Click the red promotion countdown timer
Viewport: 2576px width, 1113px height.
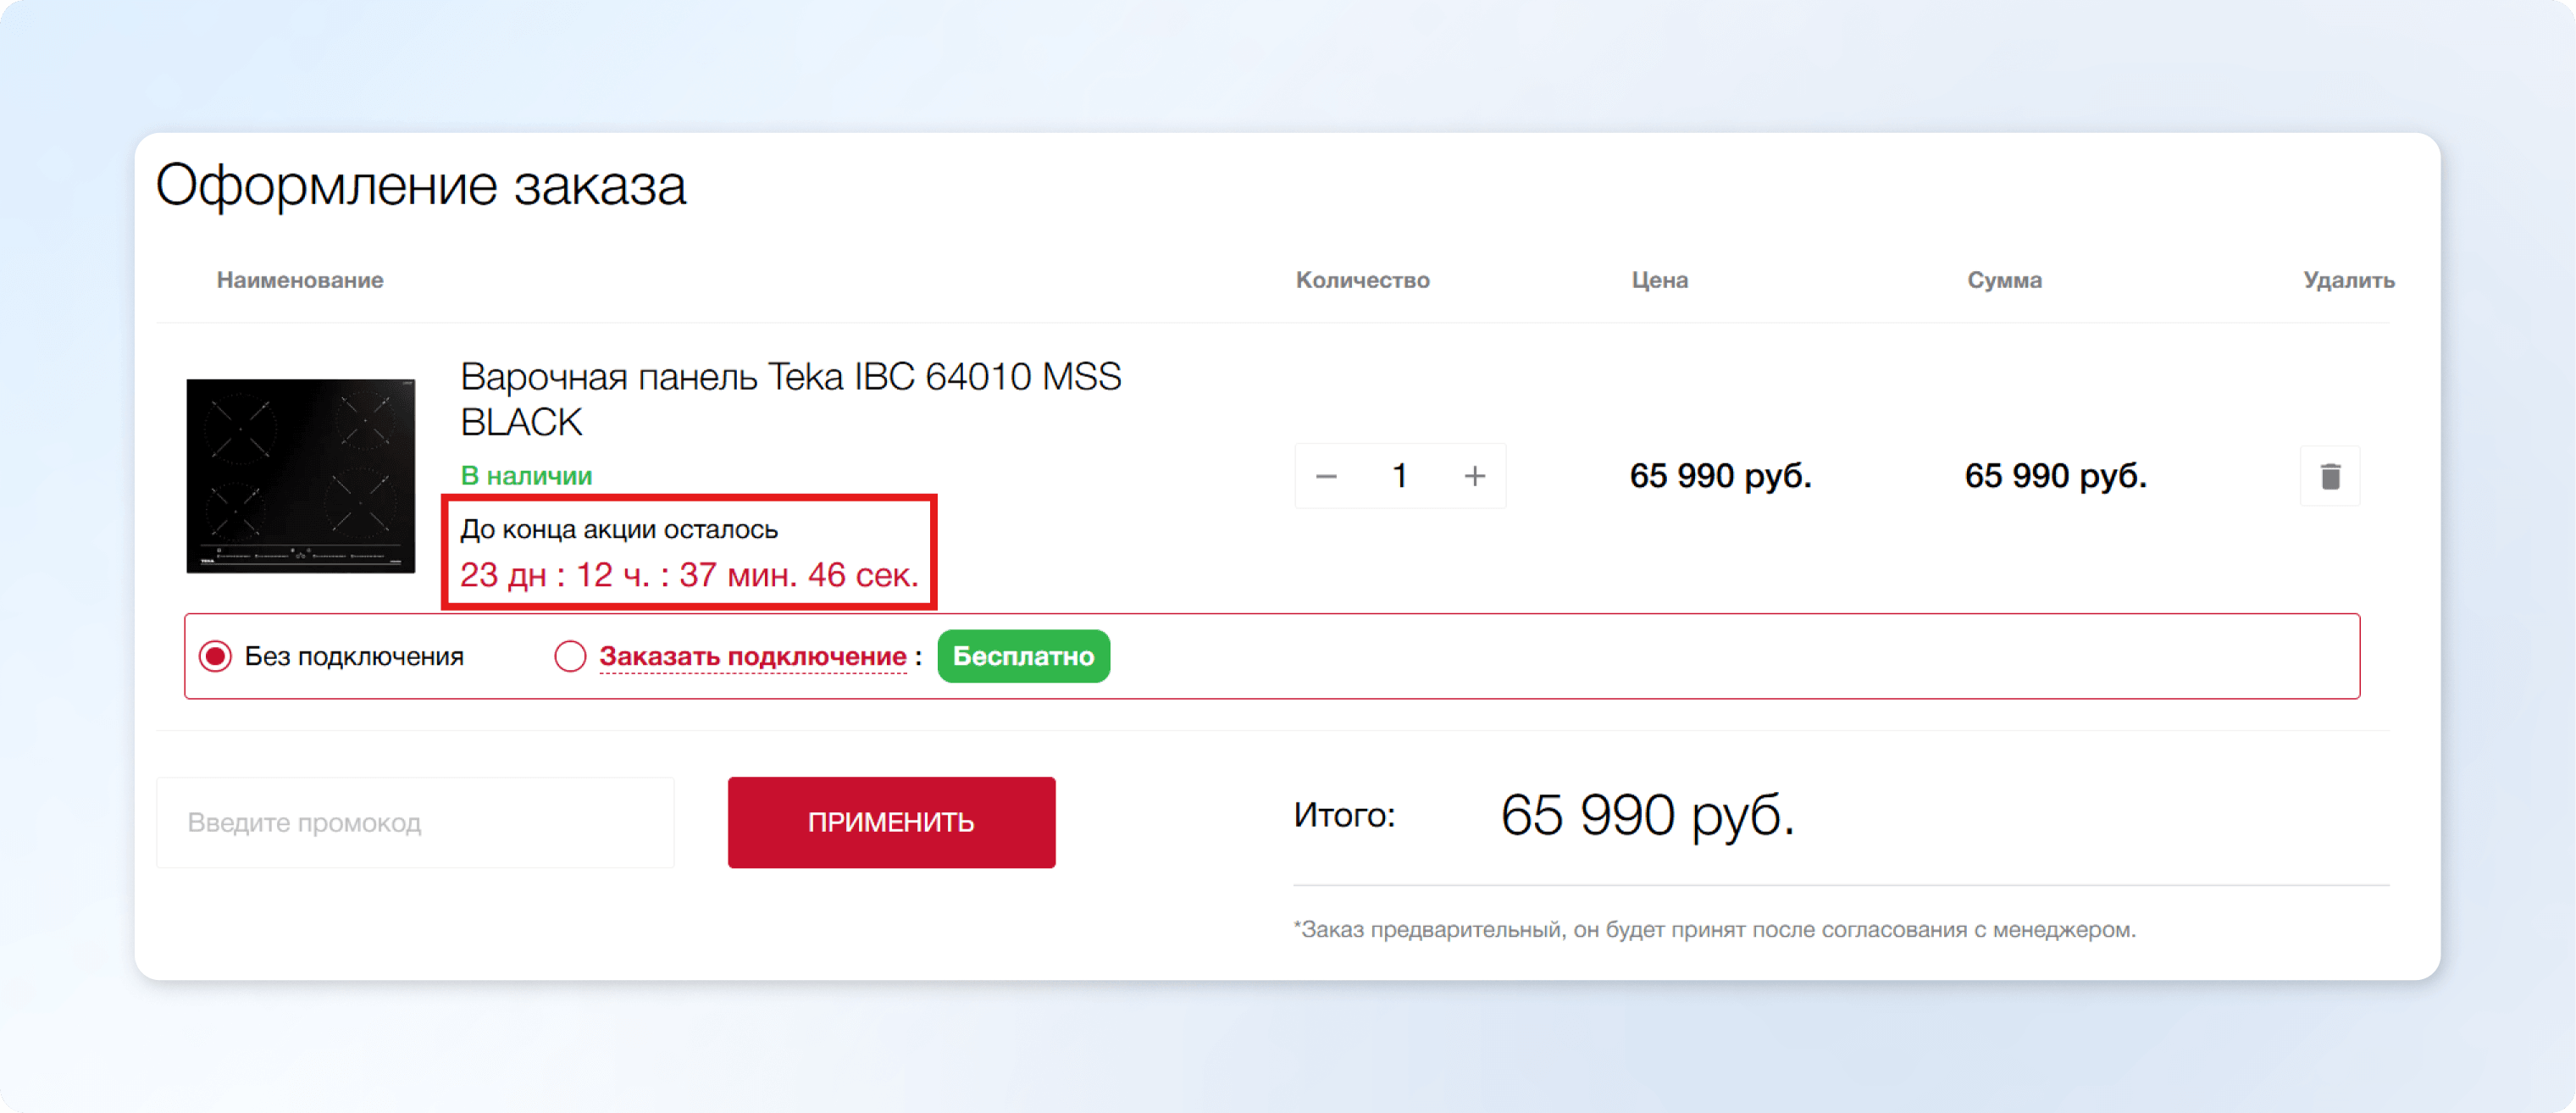coord(688,575)
